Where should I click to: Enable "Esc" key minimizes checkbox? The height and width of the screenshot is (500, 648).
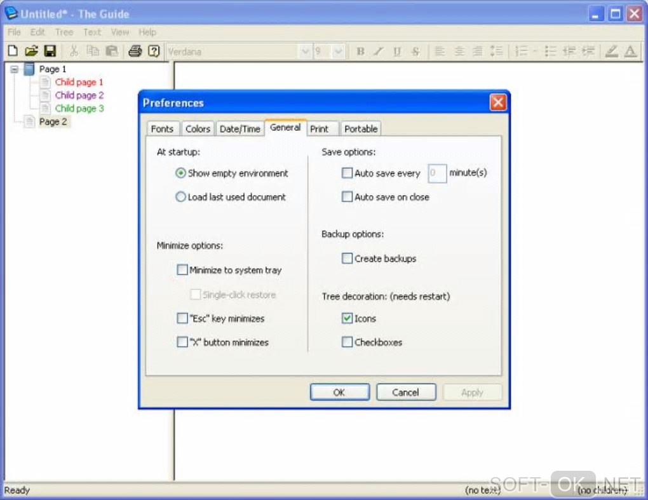point(182,318)
